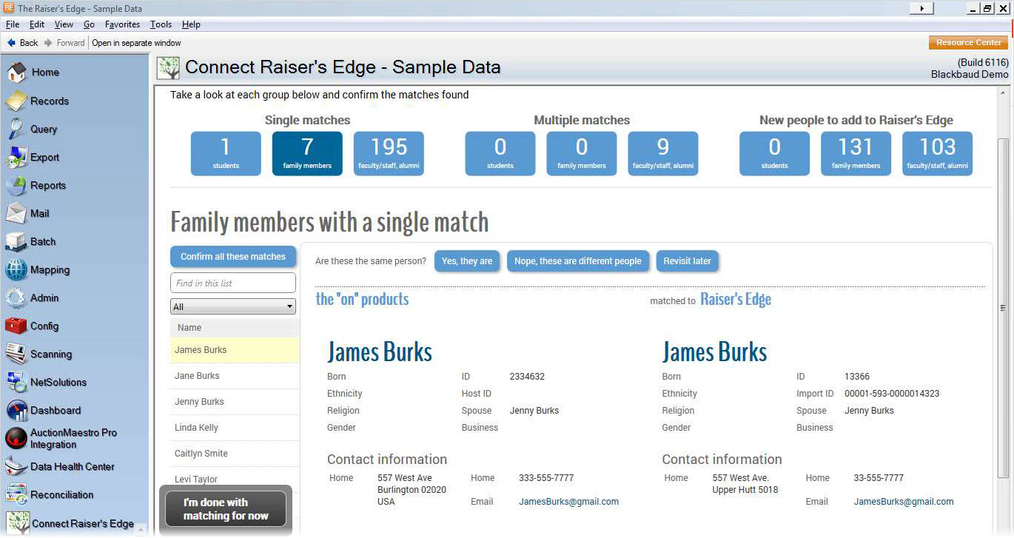Click Revisit later

[688, 261]
